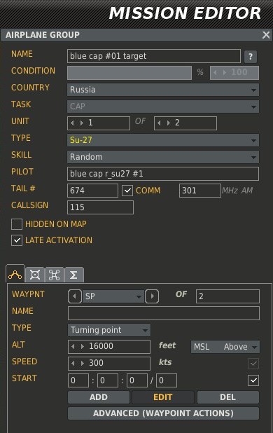
Task: Disable LATE ACTIVATION checkbox
Action: coord(17,240)
